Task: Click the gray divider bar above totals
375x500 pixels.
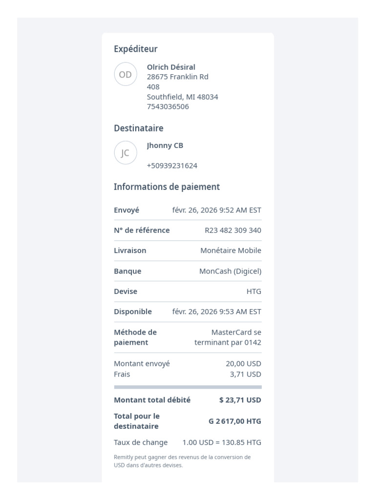Action: point(188,387)
